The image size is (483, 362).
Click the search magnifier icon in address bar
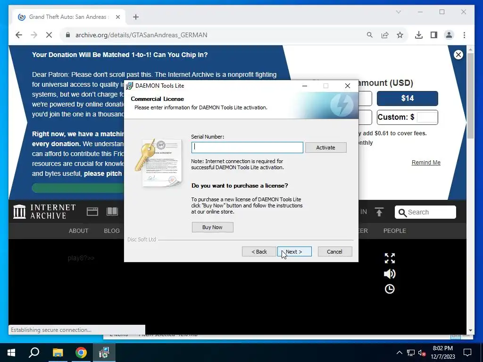370,35
